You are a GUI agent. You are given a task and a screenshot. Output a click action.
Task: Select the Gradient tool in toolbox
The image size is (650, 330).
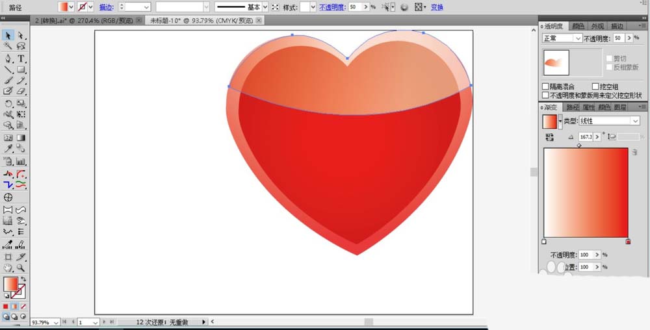21,138
